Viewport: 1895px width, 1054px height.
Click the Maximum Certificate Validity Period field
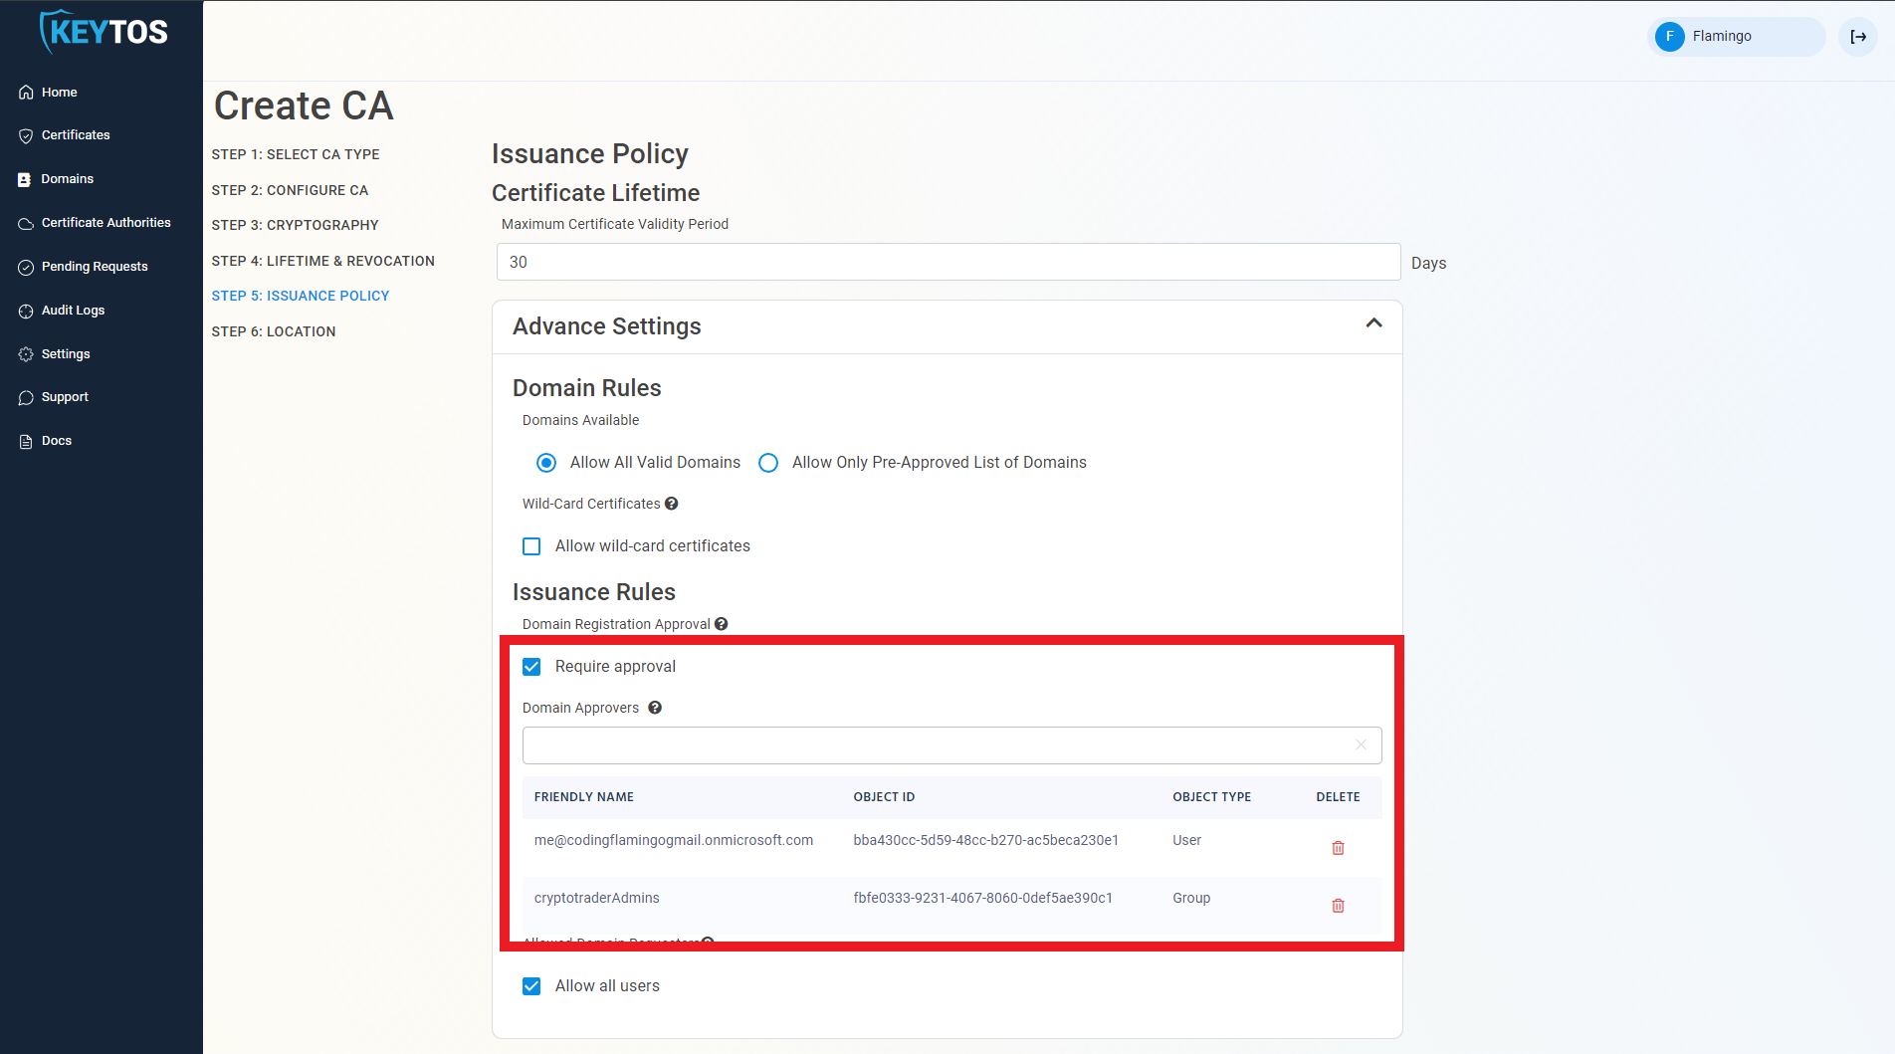pos(947,262)
